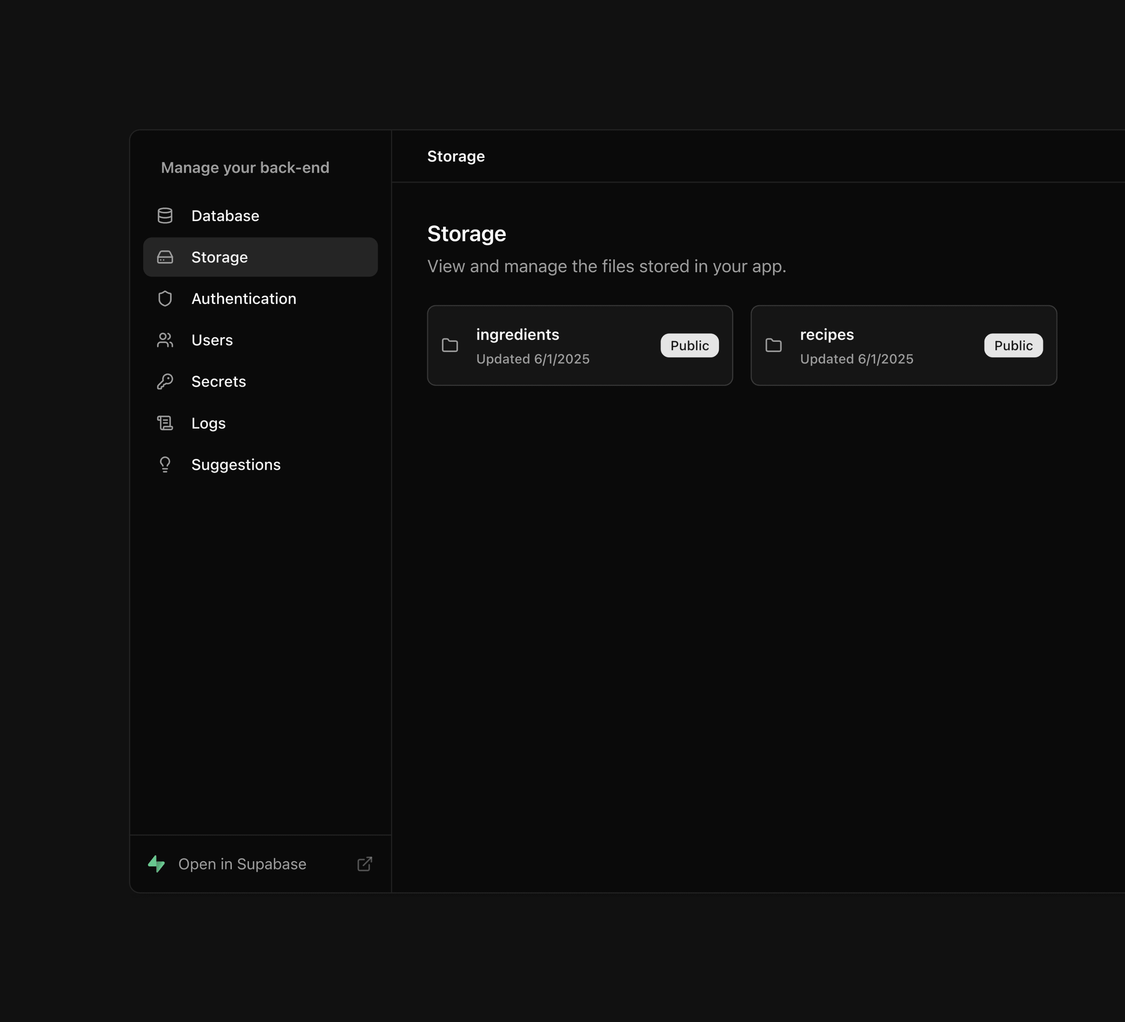Viewport: 1125px width, 1022px height.
Task: Click the Logs scroll icon
Action: point(165,423)
